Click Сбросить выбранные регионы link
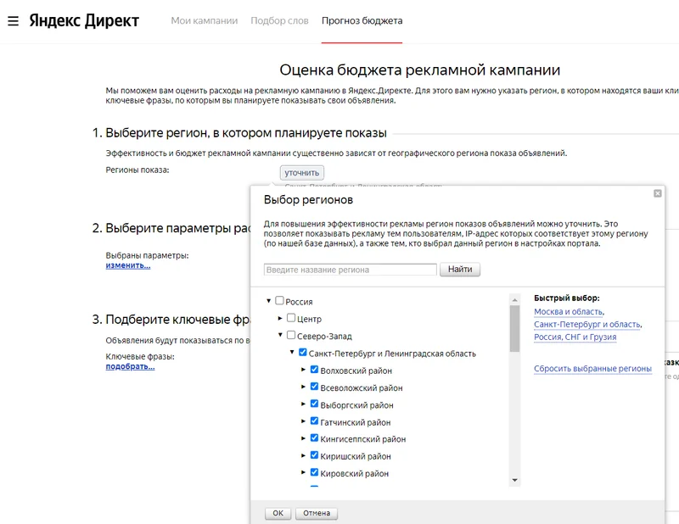Viewport: 679px width, 524px height. [x=592, y=369]
